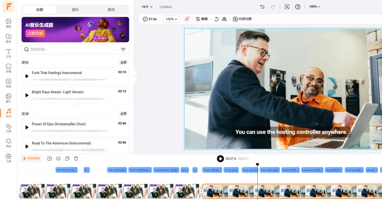Click the screen capture icon in the top bar
Image resolution: width=382 pixels, height=200 pixels.
[x=287, y=7]
